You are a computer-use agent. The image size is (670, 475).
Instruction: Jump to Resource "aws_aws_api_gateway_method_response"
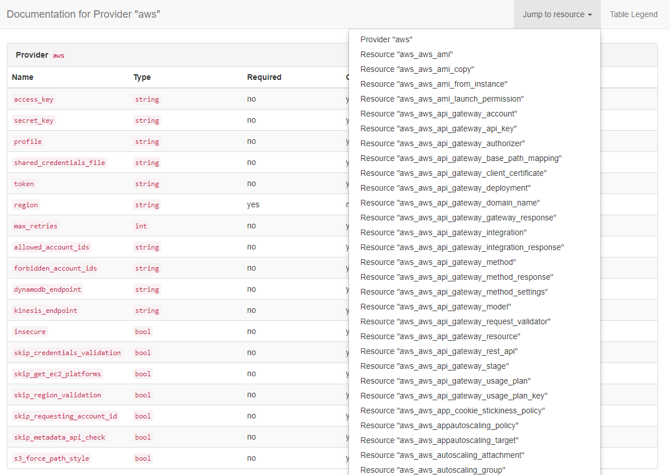tap(474, 277)
